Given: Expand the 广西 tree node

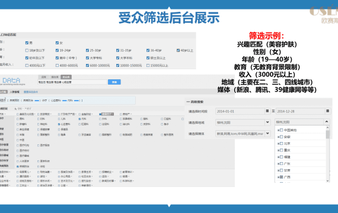Looking at the screenshot, I should (x=278, y=177).
